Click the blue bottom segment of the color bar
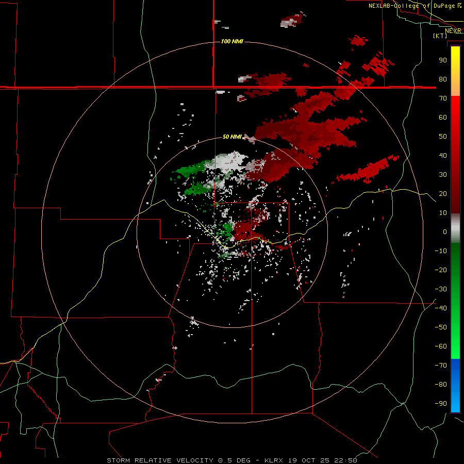This screenshot has height=464, width=464. point(455,386)
